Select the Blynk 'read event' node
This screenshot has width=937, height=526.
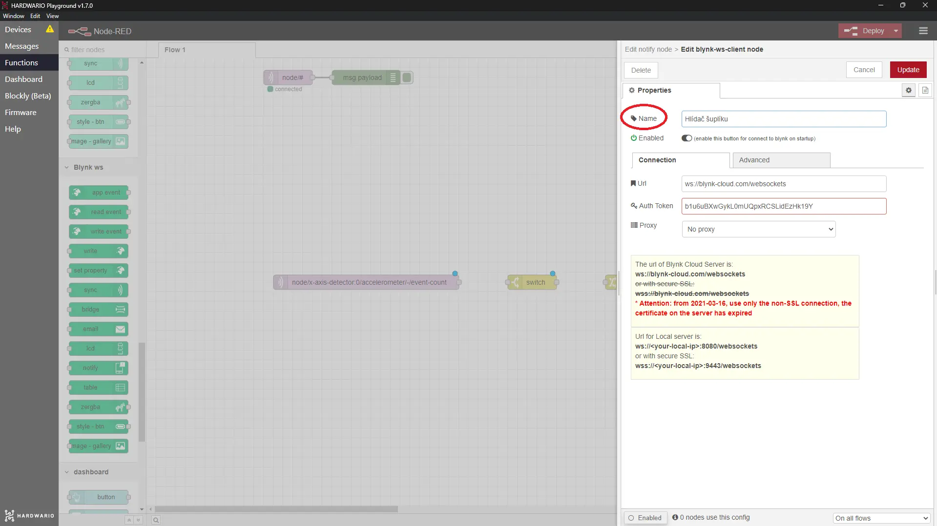[x=99, y=212]
